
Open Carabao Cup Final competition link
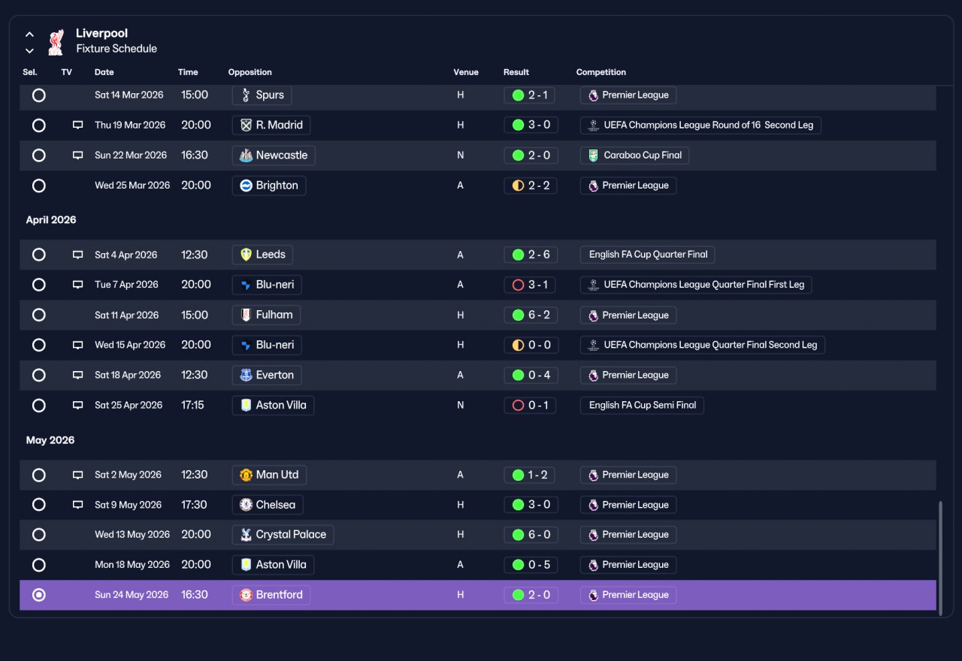pyautogui.click(x=635, y=155)
